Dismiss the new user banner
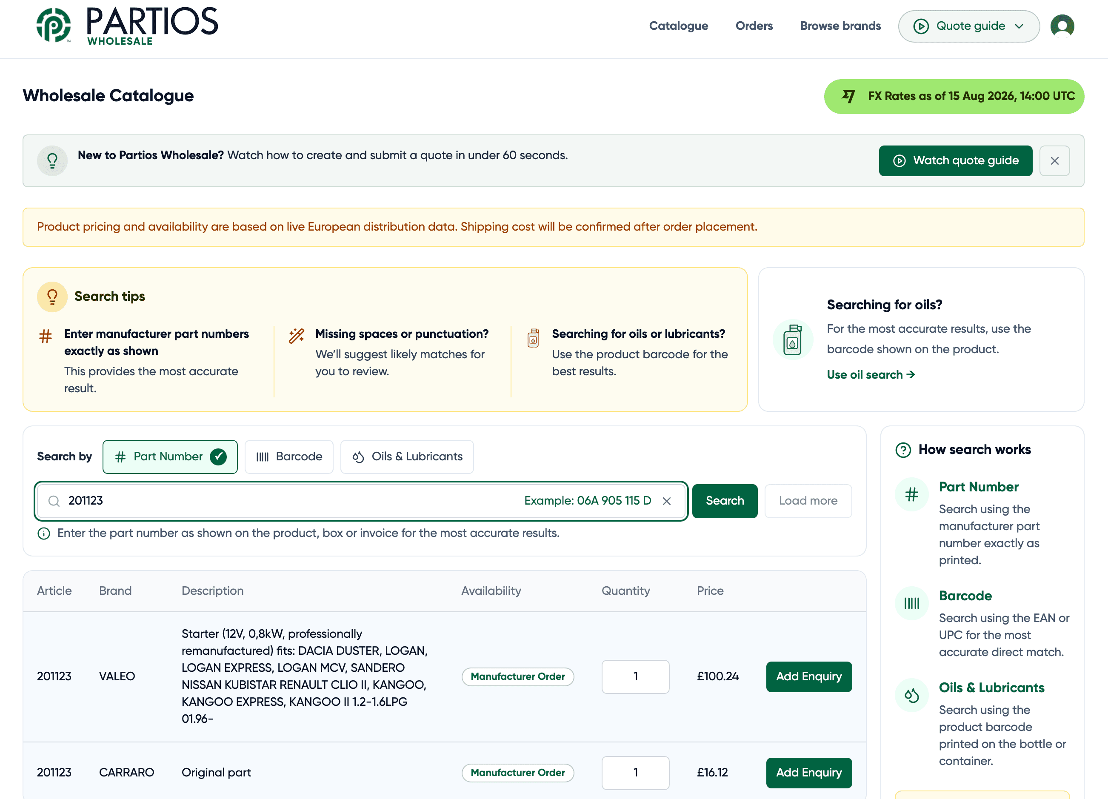1108x799 pixels. (x=1054, y=161)
